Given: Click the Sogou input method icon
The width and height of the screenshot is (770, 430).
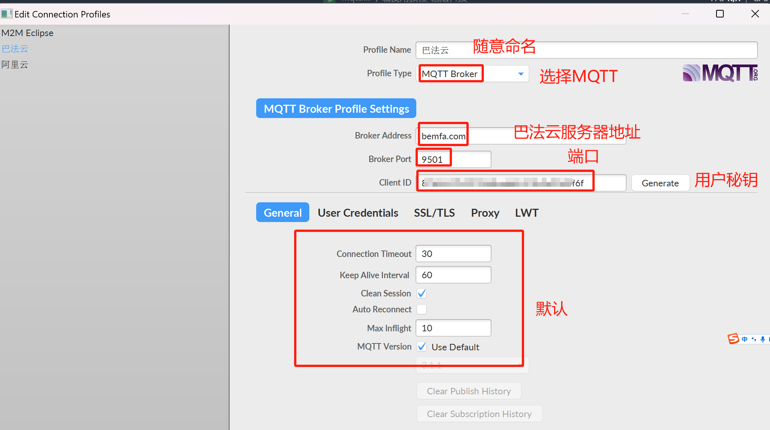Looking at the screenshot, I should [x=733, y=339].
